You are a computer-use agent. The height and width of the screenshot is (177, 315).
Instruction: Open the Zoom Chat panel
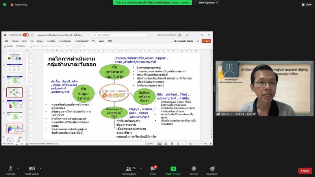[153, 171]
